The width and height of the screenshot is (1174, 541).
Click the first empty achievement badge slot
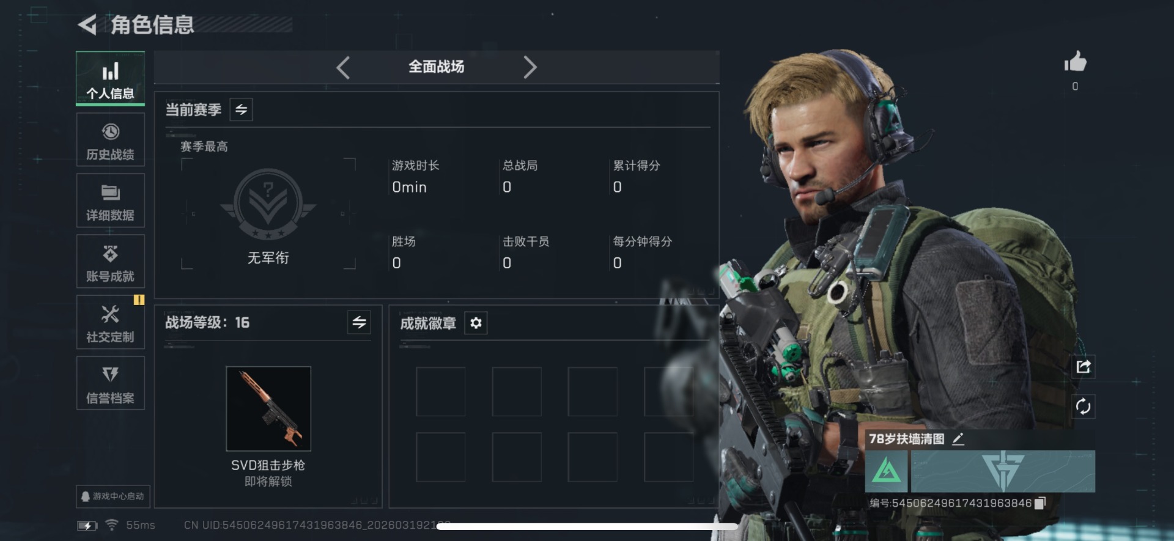pyautogui.click(x=441, y=392)
